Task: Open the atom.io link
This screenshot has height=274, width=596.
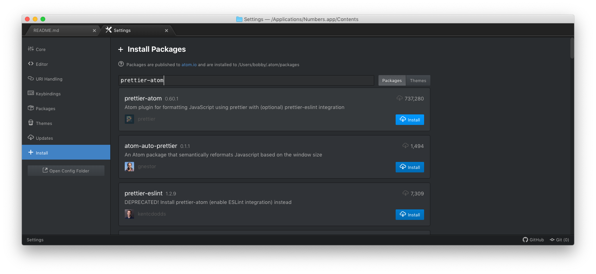Action: (189, 65)
